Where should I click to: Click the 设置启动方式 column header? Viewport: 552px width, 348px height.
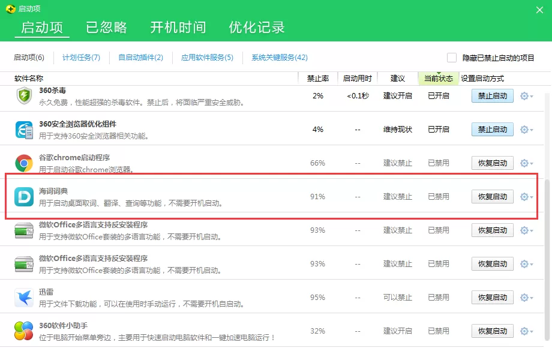pos(482,79)
